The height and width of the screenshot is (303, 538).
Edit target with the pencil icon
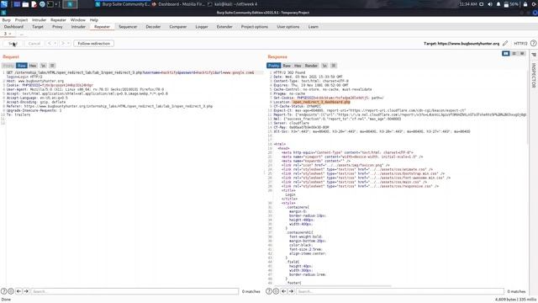505,43
